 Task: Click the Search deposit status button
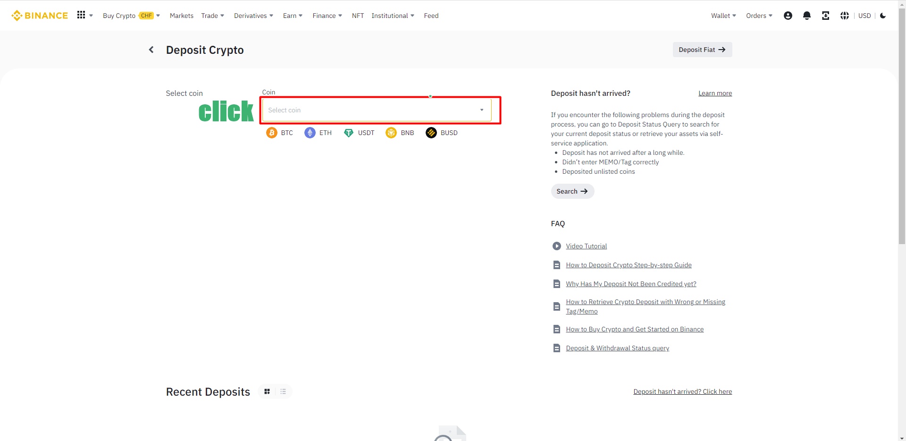(x=572, y=191)
